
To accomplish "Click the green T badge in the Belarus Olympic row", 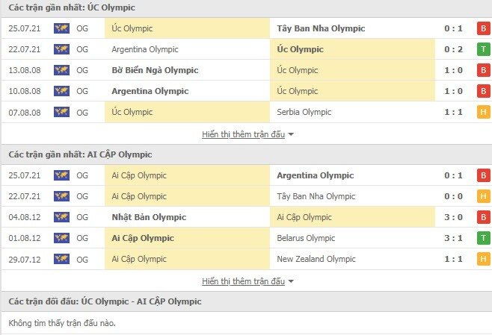I will click(484, 238).
